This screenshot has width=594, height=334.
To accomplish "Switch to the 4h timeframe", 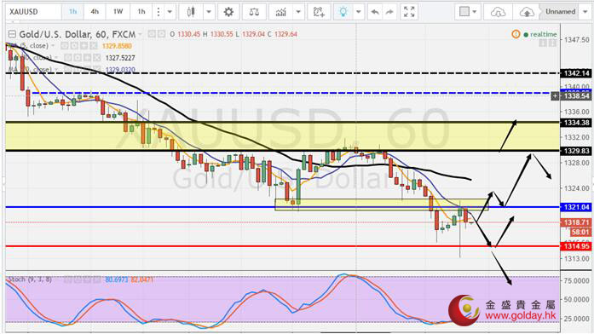I will click(95, 12).
